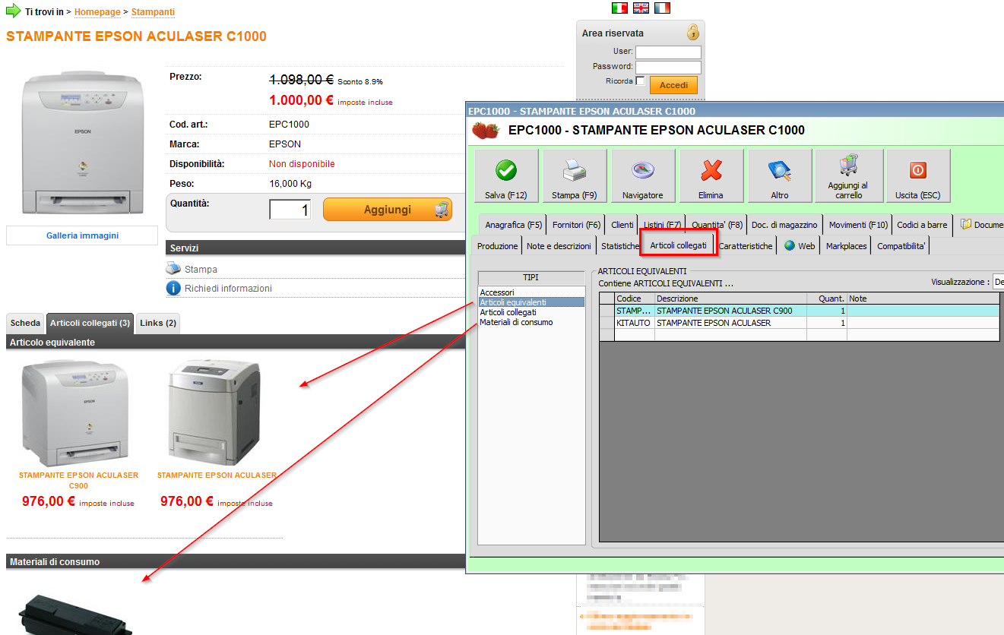
Task: Open the Clienti tab
Action: (622, 225)
